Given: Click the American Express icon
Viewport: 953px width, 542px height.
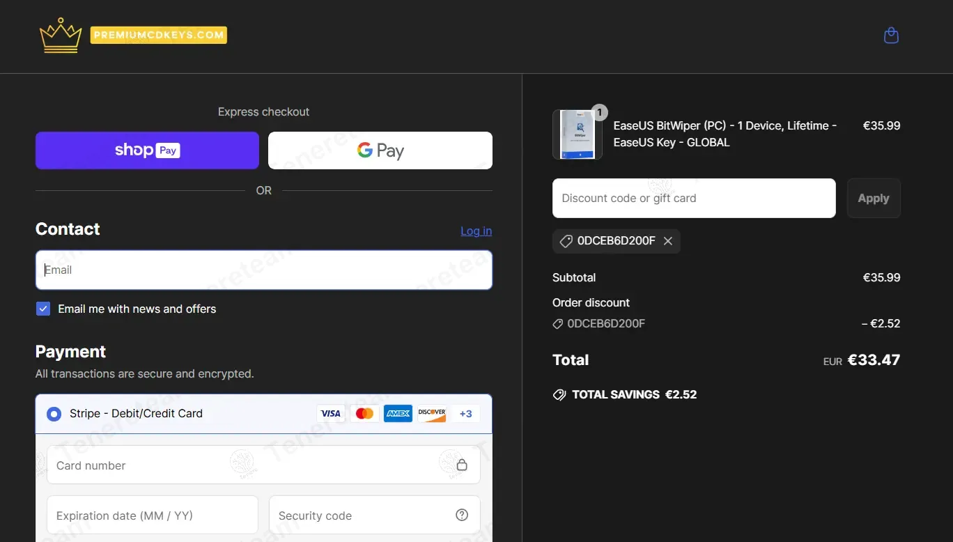Looking at the screenshot, I should 398,414.
